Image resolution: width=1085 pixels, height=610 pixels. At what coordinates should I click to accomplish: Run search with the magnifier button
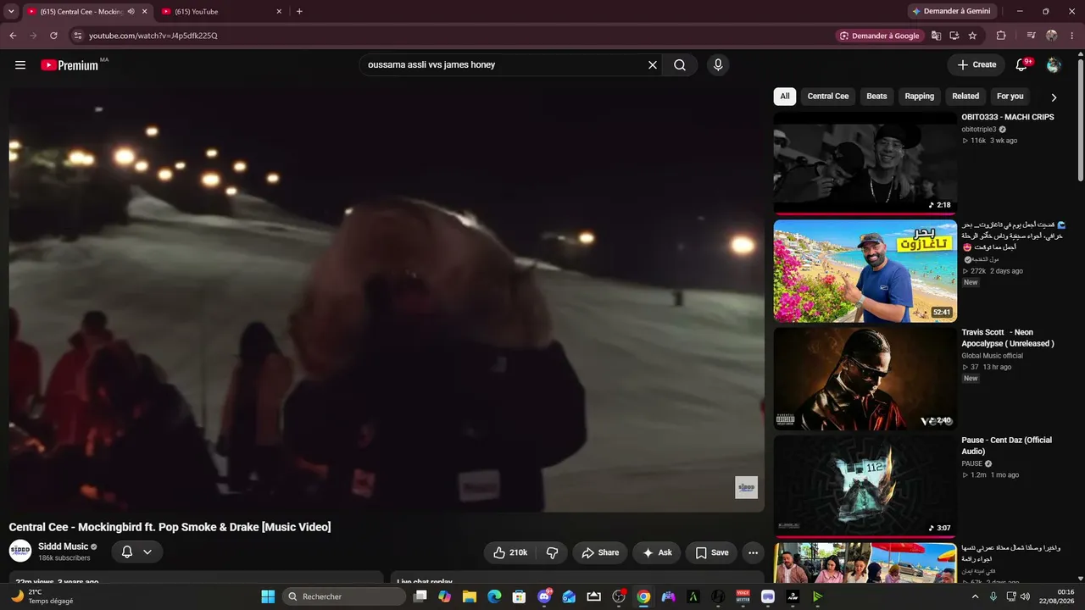680,65
